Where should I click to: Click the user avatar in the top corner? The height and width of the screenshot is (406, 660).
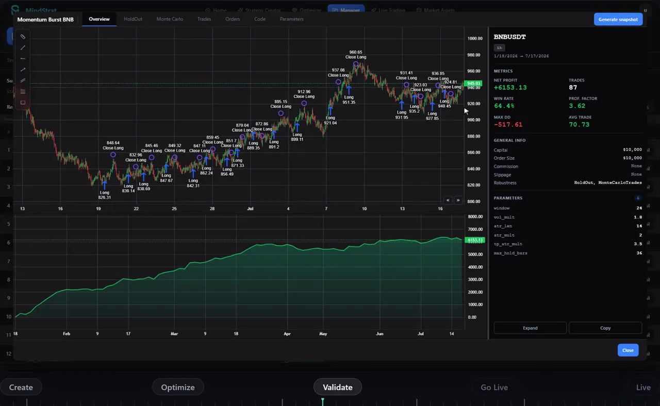point(645,10)
